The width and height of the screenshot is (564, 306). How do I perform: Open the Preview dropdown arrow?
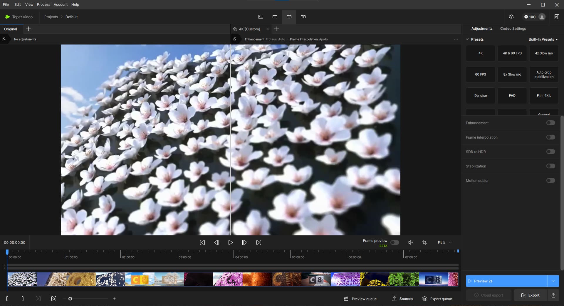[553, 281]
